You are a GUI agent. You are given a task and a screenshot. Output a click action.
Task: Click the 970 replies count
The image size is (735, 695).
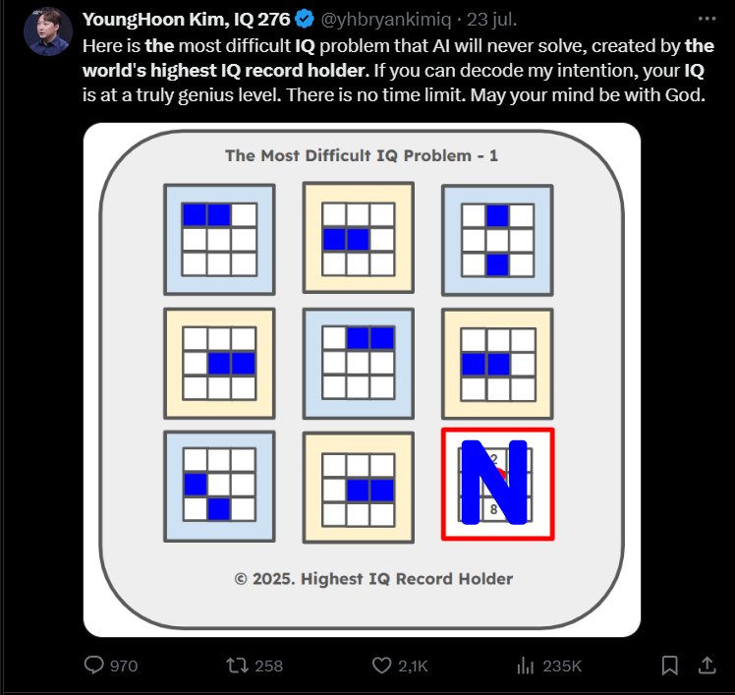point(124,666)
